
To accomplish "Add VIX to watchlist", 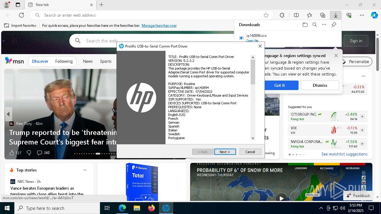I will coord(362,130).
